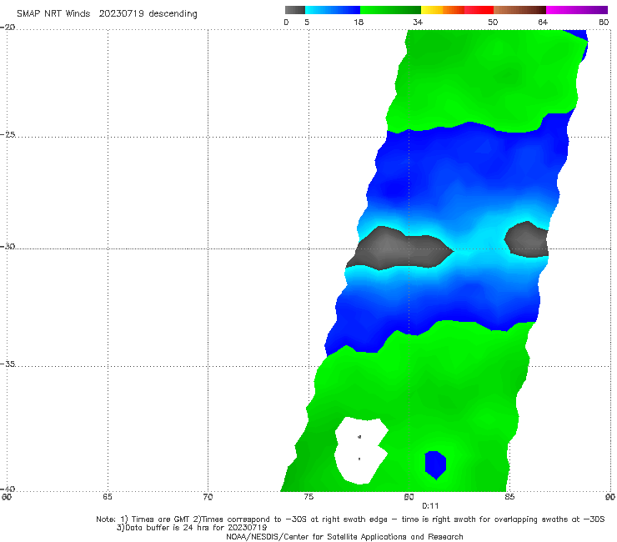Click the NOAA/NESDIS Center credit line

(344, 536)
